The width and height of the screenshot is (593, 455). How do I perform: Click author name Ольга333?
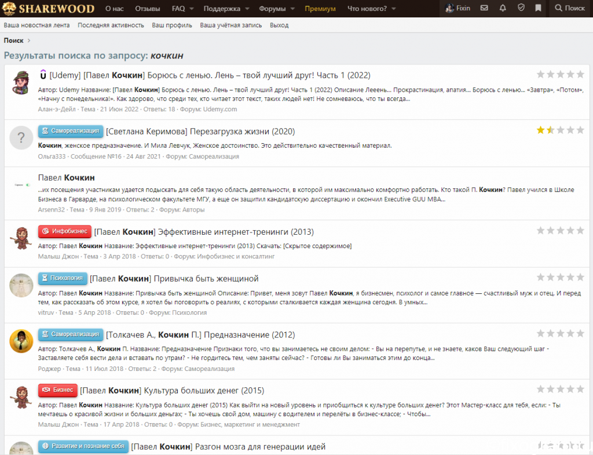pos(52,156)
